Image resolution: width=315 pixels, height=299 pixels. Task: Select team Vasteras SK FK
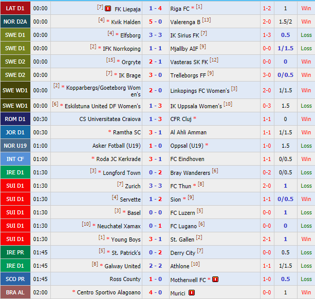coord(189,62)
